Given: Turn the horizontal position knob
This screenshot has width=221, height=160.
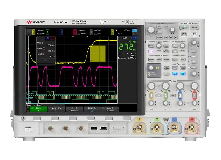Looking at the screenshot, I should pos(173,30).
